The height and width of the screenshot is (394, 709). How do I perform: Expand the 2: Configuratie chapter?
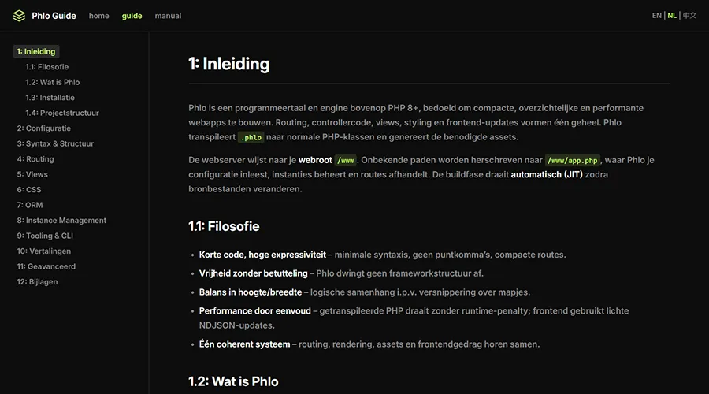coord(44,128)
